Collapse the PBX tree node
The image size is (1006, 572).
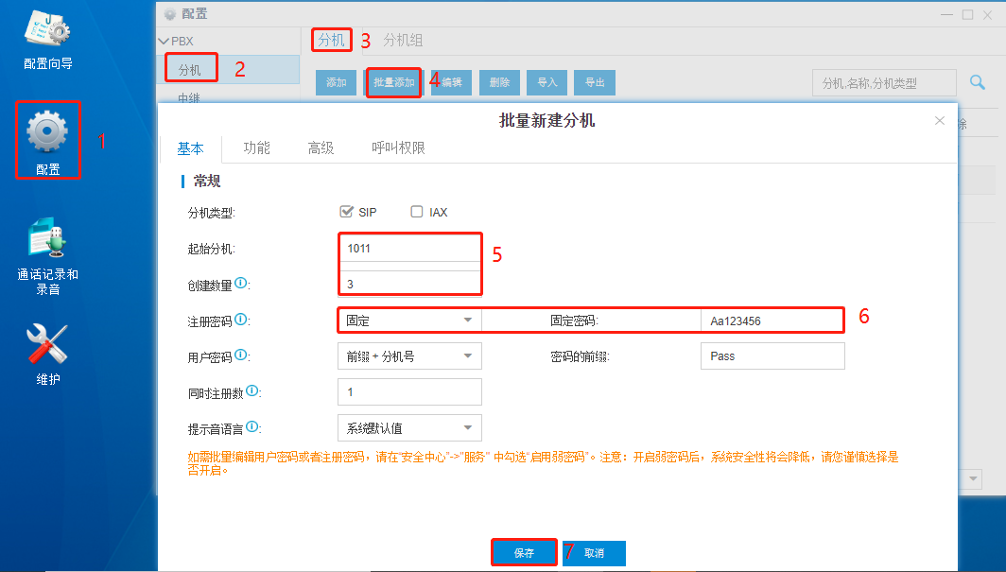[164, 42]
